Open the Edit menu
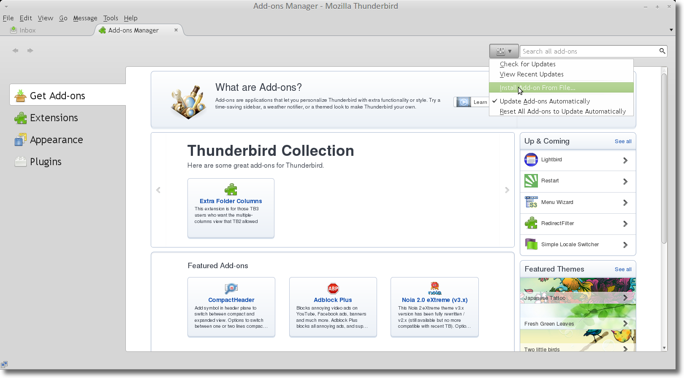Screen dimensions: 684x378 [x=26, y=18]
